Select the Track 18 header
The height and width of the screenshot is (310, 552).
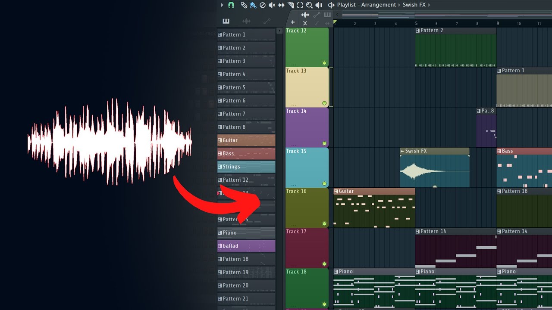point(307,288)
